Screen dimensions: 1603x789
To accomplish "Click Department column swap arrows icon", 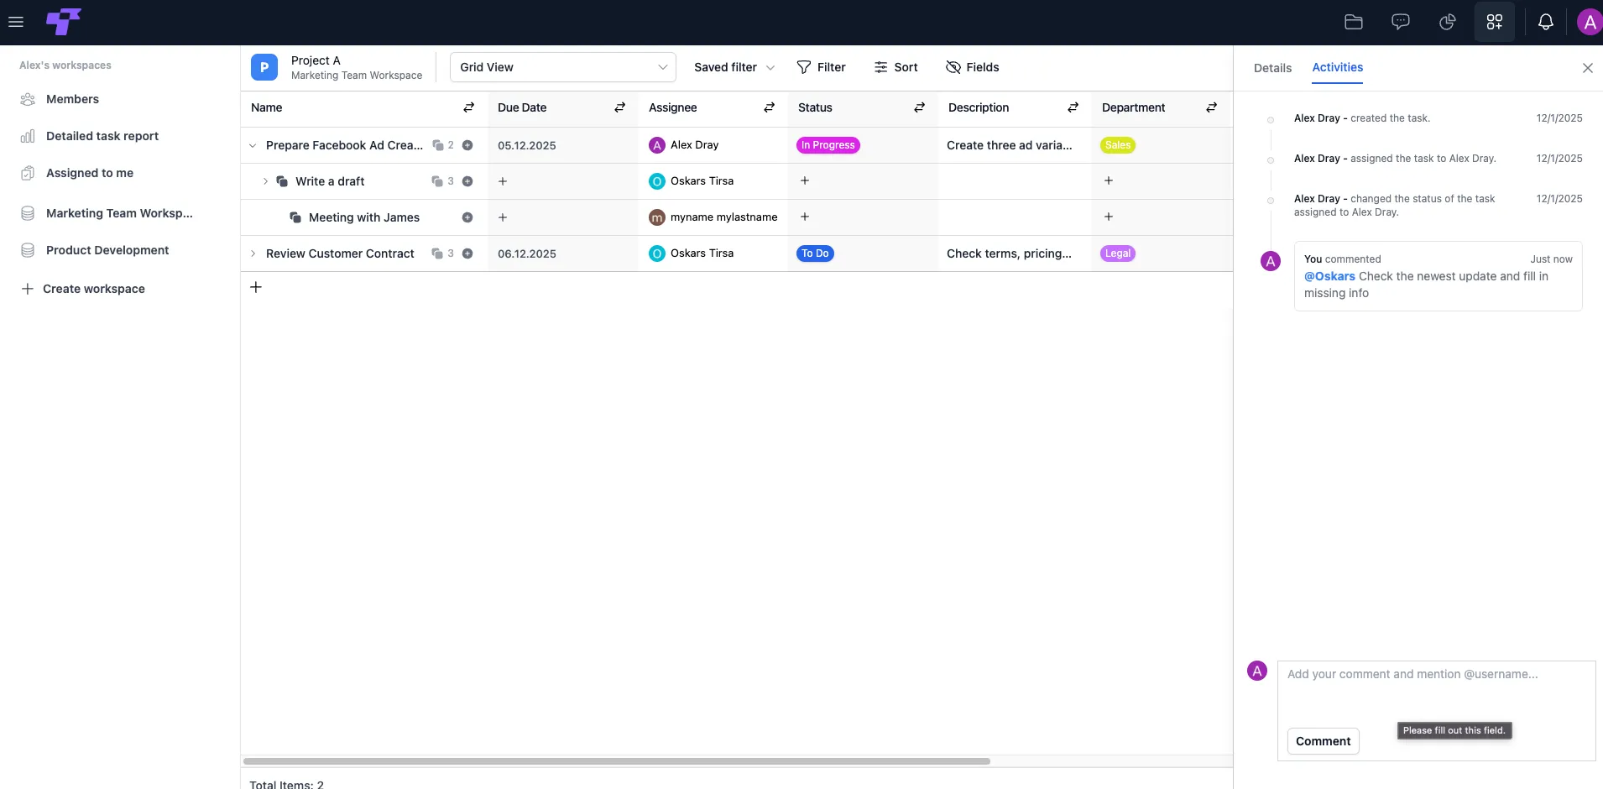I will [1212, 107].
